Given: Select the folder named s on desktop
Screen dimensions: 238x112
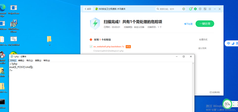Looking at the screenshot, I should point(49,41).
